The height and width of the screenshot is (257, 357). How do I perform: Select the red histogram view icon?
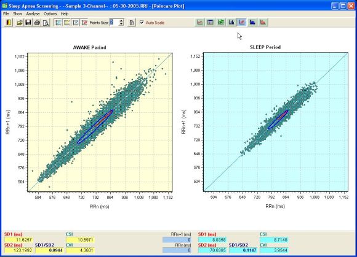[x=263, y=22]
